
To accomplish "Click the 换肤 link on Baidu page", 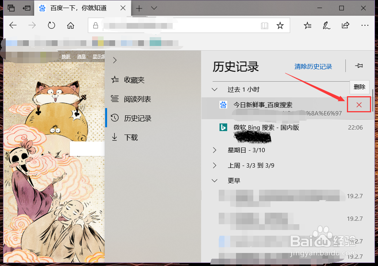I will (66, 57).
